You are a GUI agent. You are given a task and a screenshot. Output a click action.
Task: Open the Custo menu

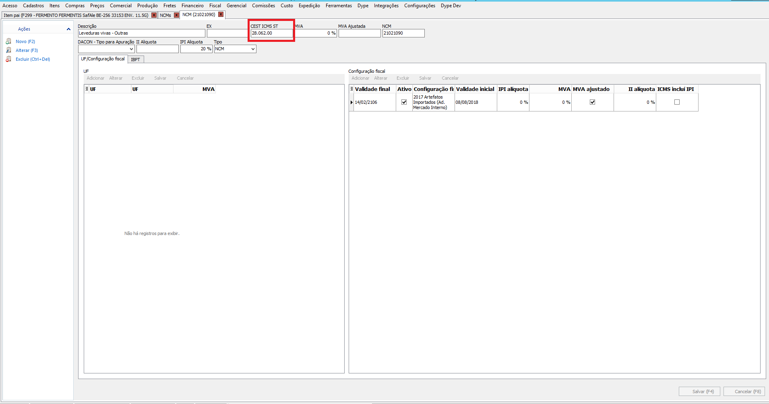(x=287, y=6)
